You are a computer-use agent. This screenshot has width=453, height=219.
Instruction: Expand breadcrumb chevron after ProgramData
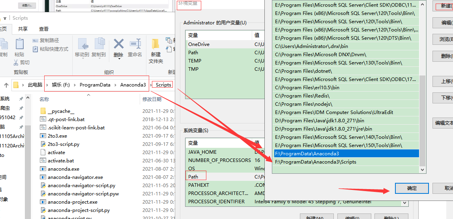point(116,85)
